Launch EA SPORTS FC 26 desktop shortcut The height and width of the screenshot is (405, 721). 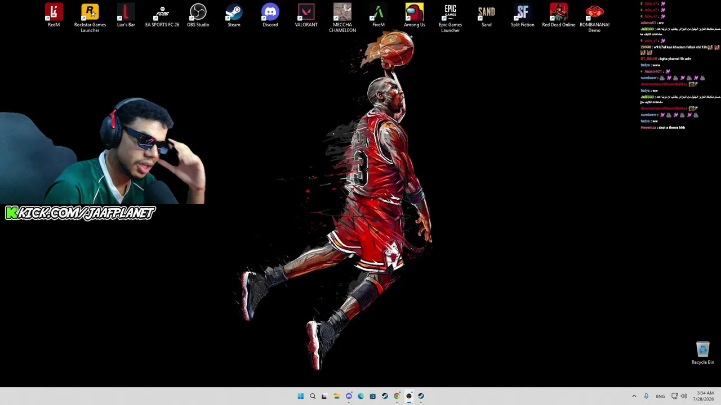click(x=162, y=16)
